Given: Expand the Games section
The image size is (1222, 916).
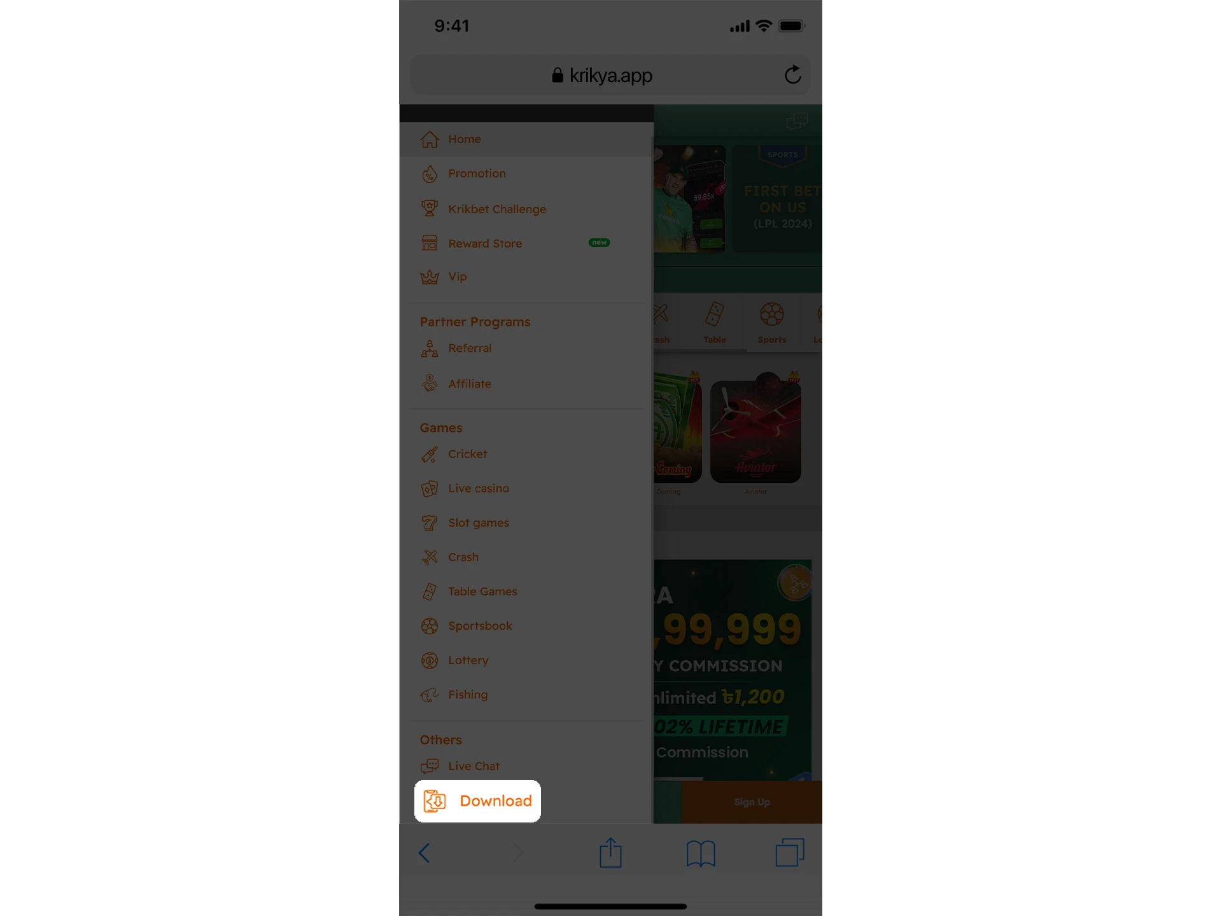Looking at the screenshot, I should pyautogui.click(x=440, y=426).
